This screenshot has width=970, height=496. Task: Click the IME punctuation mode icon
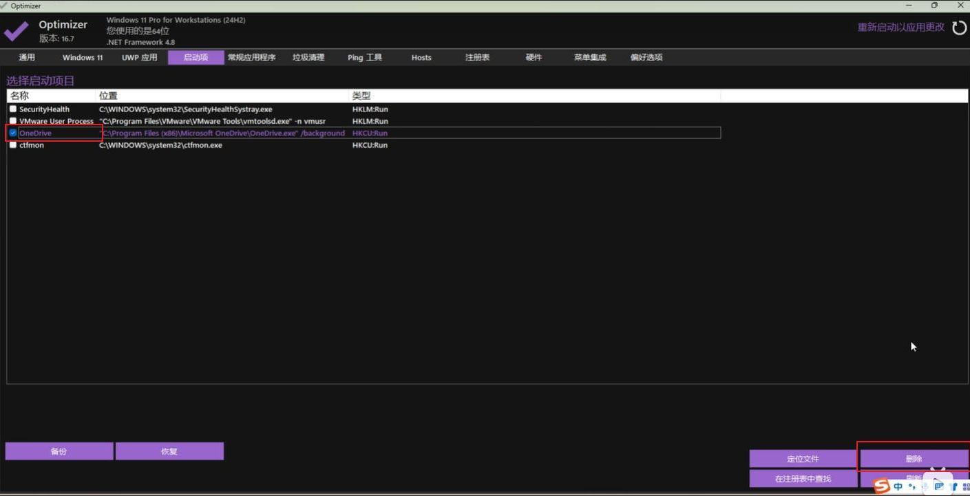[912, 486]
